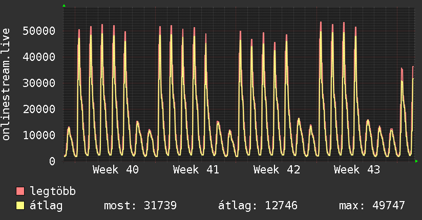Click the 20000 y-axis label
This screenshot has height=220, width=422.
(39, 109)
